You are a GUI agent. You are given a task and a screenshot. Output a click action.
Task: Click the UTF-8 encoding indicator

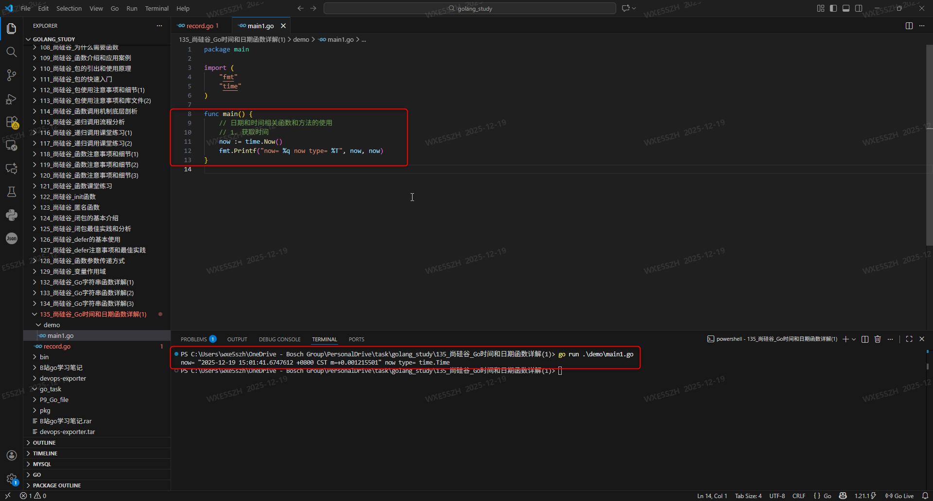(777, 496)
